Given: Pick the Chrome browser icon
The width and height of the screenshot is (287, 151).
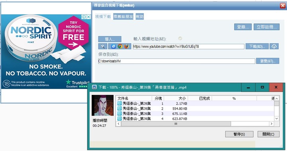Looking at the screenshot, I should (x=120, y=46).
